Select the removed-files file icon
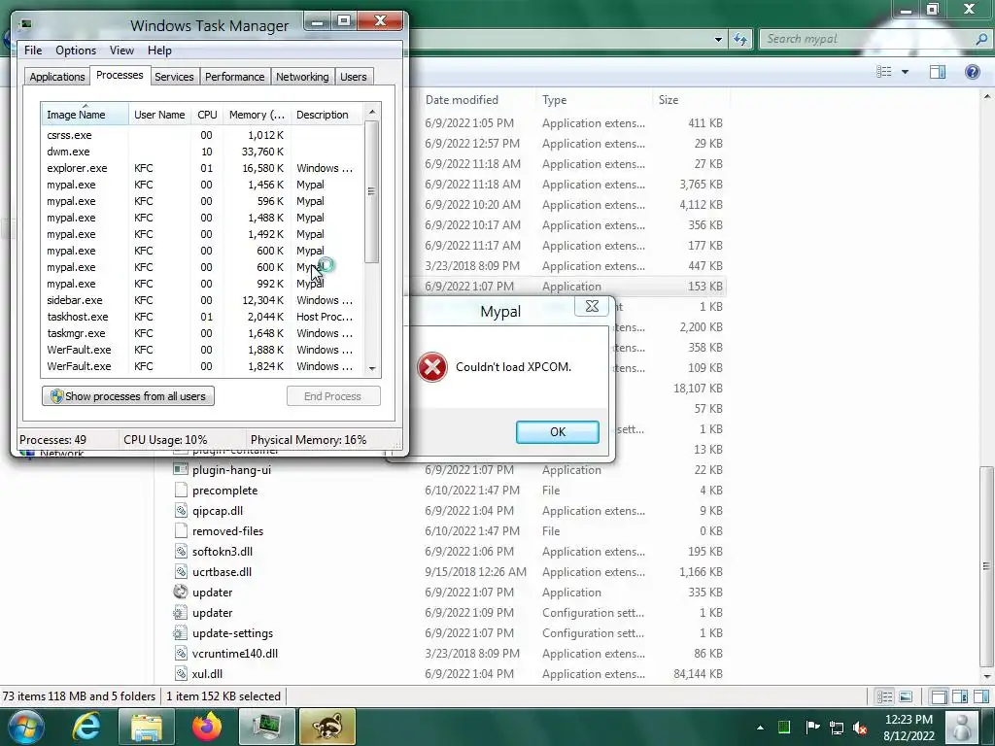Image resolution: width=995 pixels, height=746 pixels. click(x=181, y=530)
